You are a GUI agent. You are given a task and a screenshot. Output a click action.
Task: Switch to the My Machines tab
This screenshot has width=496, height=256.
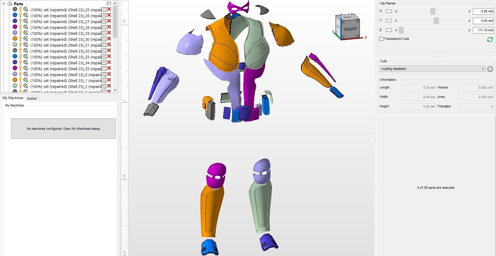(x=13, y=98)
